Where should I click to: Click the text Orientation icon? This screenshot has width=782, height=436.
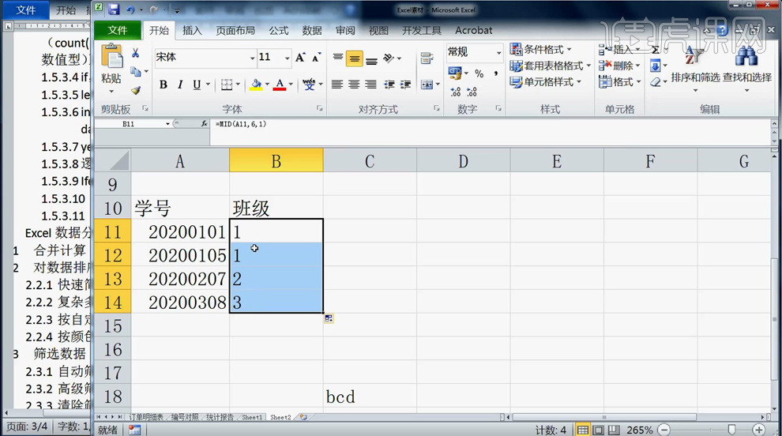tap(389, 59)
